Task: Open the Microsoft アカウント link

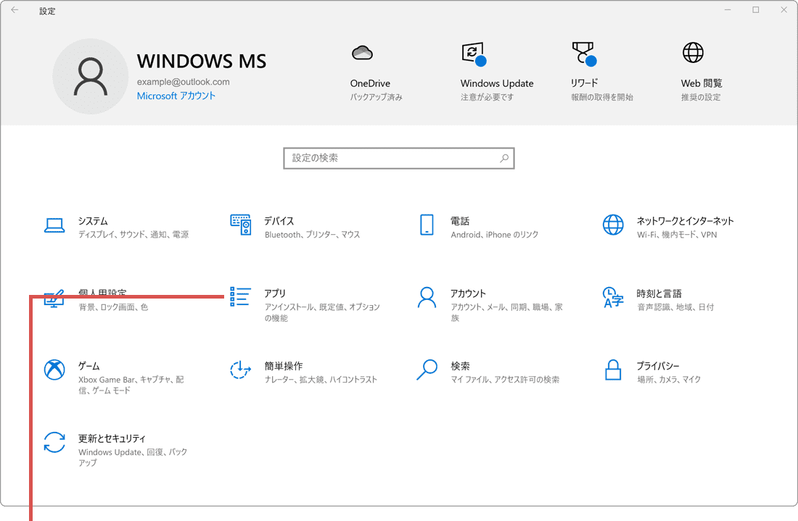Action: click(176, 95)
